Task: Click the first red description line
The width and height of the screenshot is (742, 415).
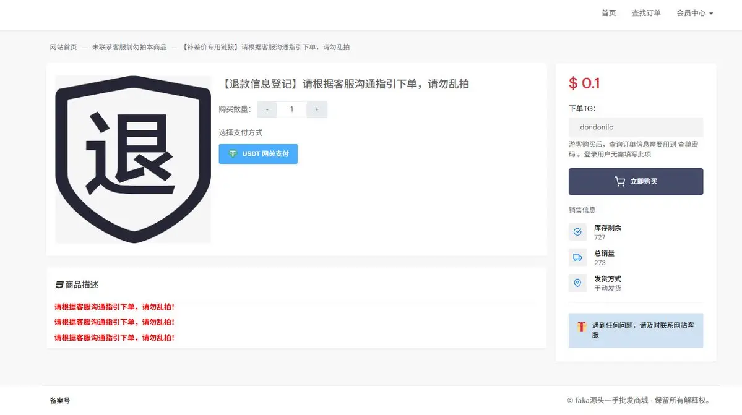Action: point(114,307)
